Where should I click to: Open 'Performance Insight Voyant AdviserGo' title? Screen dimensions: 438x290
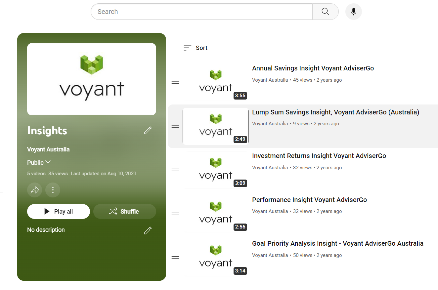(310, 200)
